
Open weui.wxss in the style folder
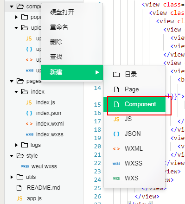[44, 166]
